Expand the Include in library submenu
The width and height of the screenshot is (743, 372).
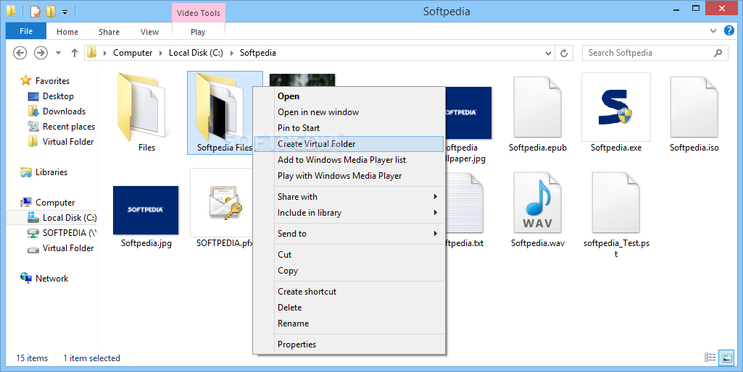click(x=349, y=213)
